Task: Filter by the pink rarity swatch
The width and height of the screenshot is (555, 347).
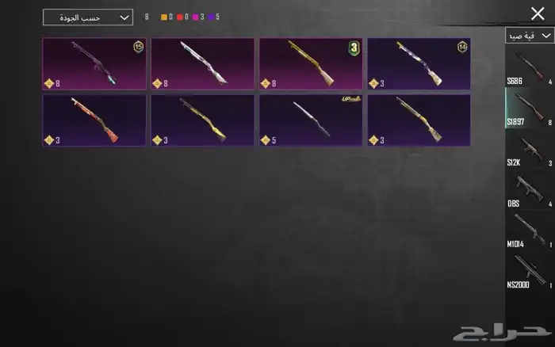Action: point(195,17)
